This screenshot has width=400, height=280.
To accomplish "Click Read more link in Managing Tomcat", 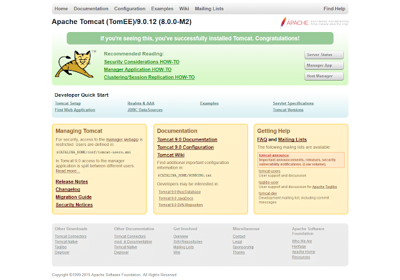I will [68, 171].
